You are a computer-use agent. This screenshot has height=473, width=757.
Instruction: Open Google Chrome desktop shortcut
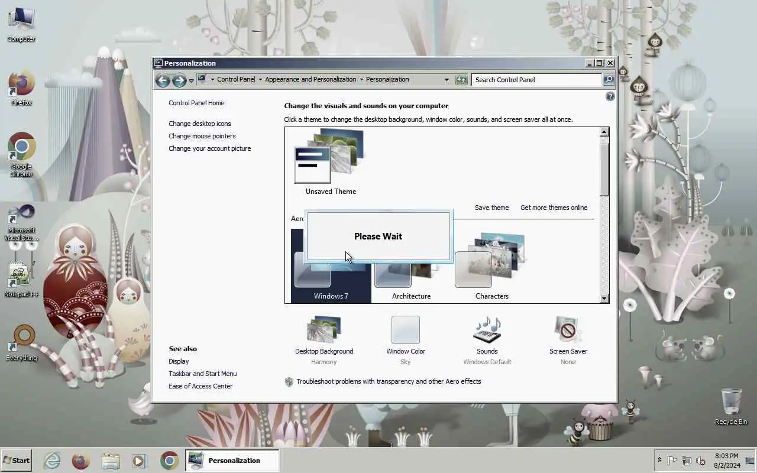[21, 155]
